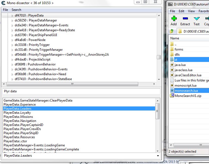Open the forms folder
This screenshot has width=209, height=164.
(179, 49)
